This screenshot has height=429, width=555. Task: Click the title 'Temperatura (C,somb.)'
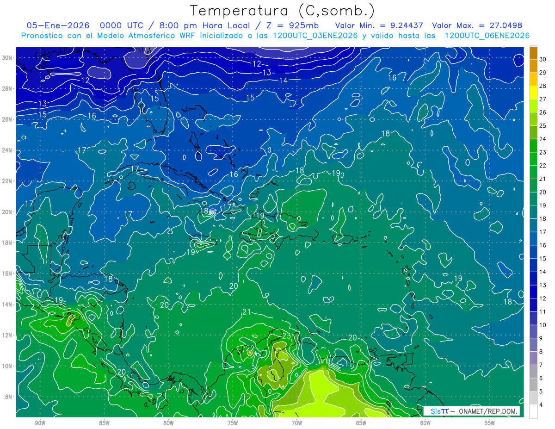pyautogui.click(x=282, y=11)
